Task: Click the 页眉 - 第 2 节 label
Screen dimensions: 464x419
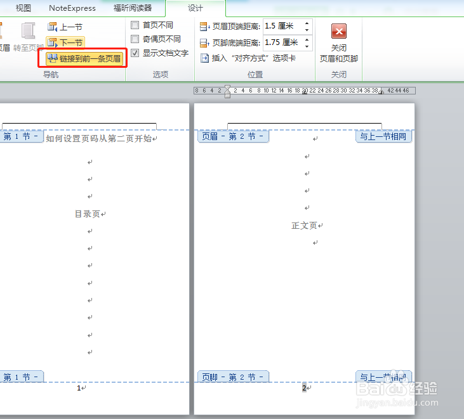Action: (x=233, y=136)
